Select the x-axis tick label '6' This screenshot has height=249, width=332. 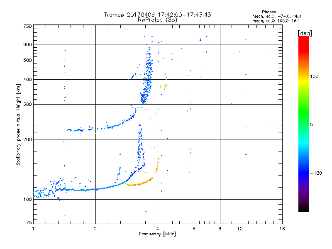pyautogui.click(x=194, y=229)
